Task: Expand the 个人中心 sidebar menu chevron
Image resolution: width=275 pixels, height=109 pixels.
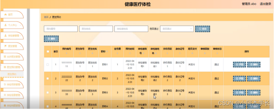Action: [x=21, y=25]
